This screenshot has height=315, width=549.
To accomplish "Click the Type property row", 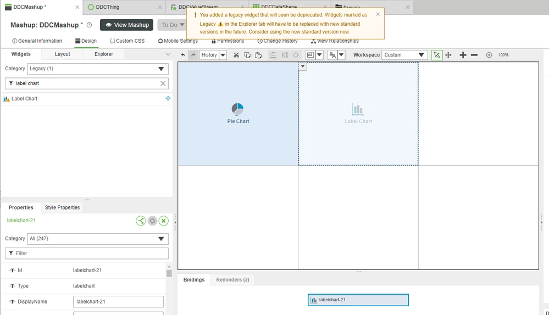I will pyautogui.click(x=84, y=286).
